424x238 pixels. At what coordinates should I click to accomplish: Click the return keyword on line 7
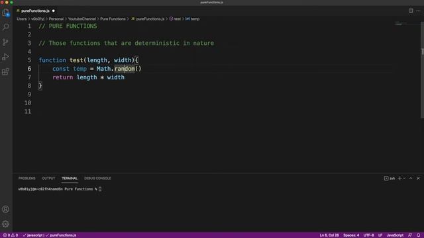pyautogui.click(x=63, y=77)
